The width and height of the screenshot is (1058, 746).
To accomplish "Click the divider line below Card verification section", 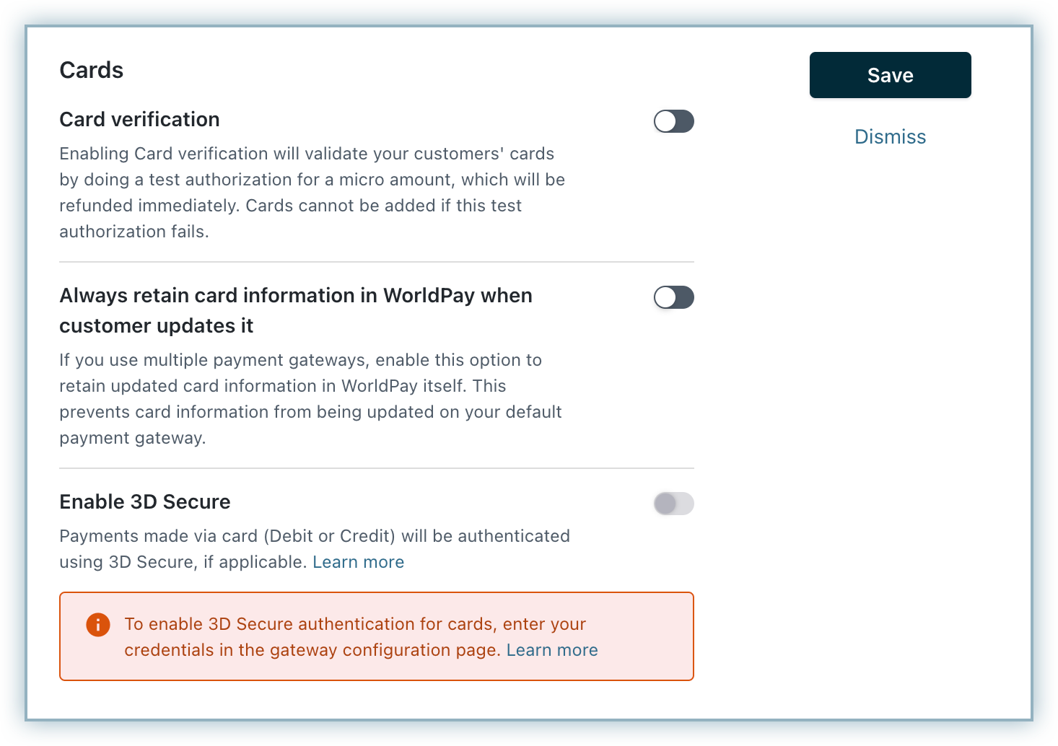I will [377, 262].
